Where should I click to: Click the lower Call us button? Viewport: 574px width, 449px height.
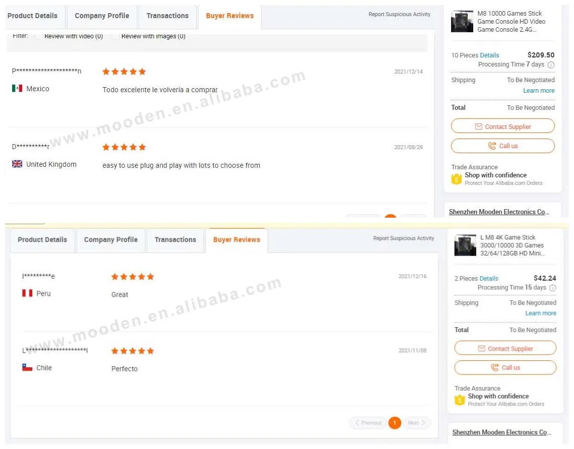pyautogui.click(x=505, y=367)
